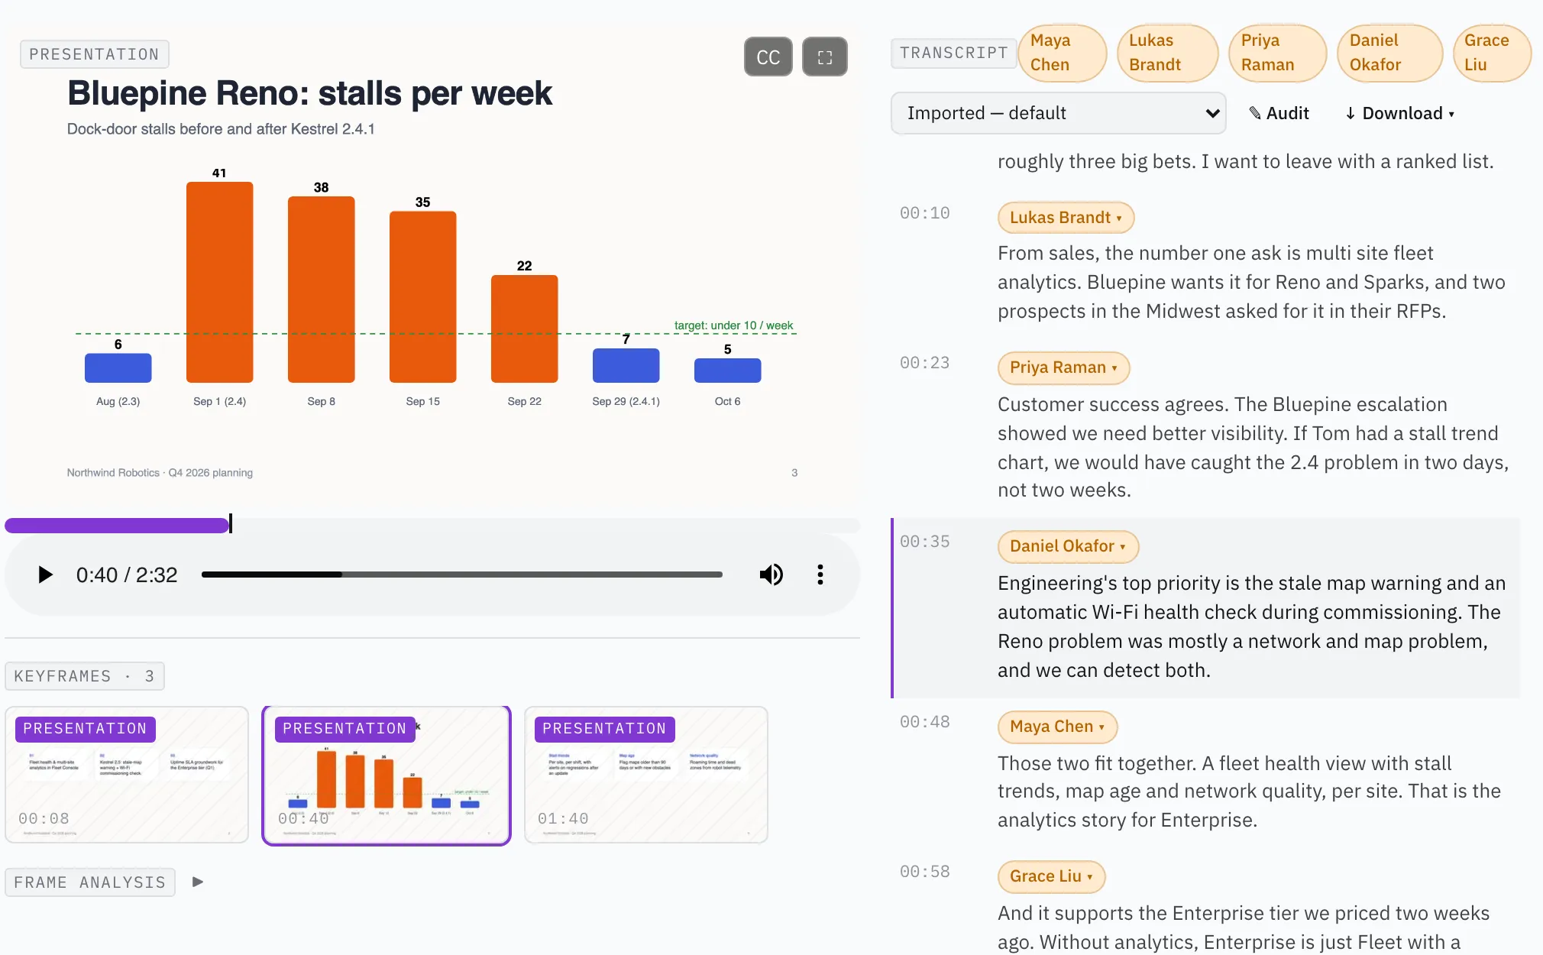Open the 00:40 bar chart keyframe thumbnail
This screenshot has width=1543, height=955.
click(387, 775)
